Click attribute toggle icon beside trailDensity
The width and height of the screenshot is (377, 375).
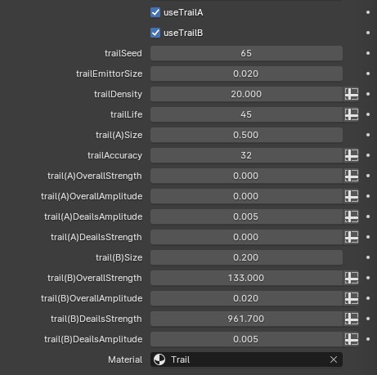(352, 94)
